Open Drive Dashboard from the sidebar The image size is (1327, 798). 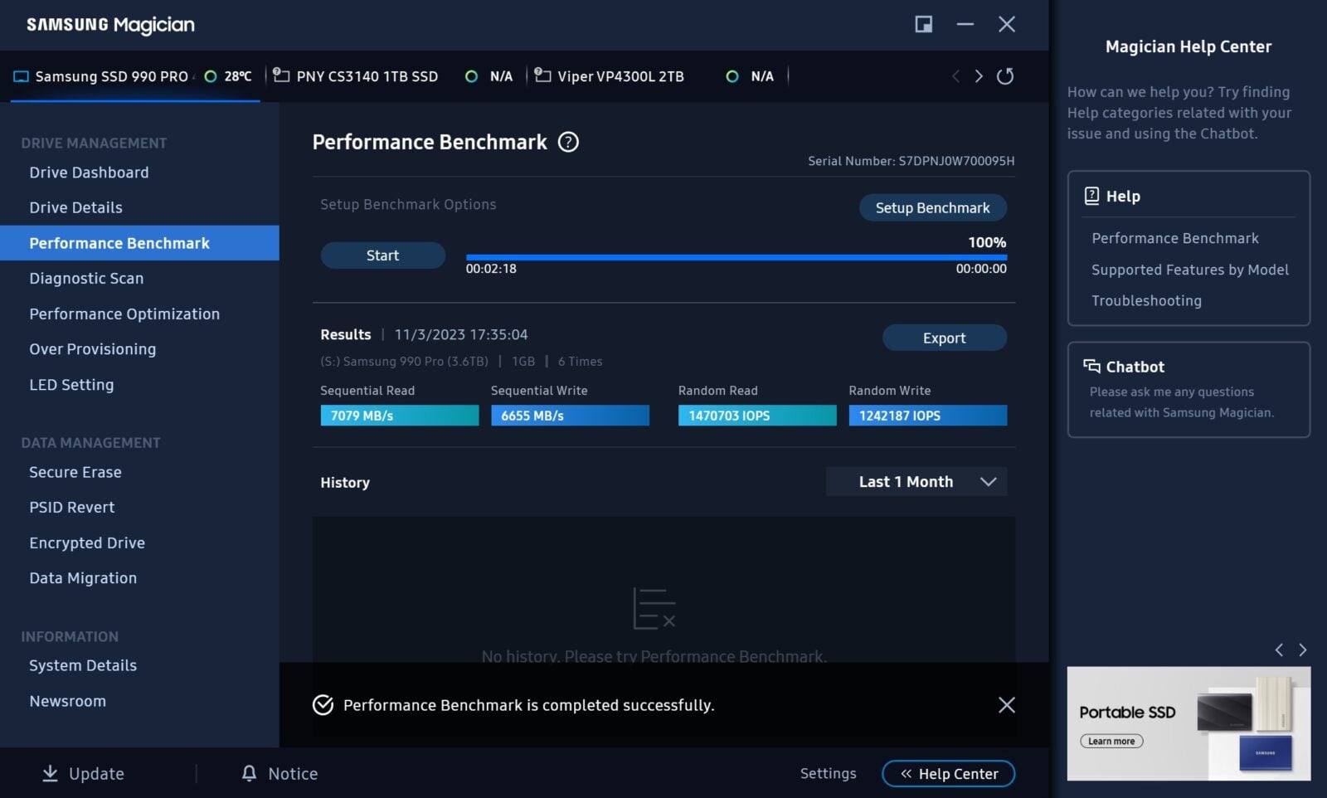[139, 173]
